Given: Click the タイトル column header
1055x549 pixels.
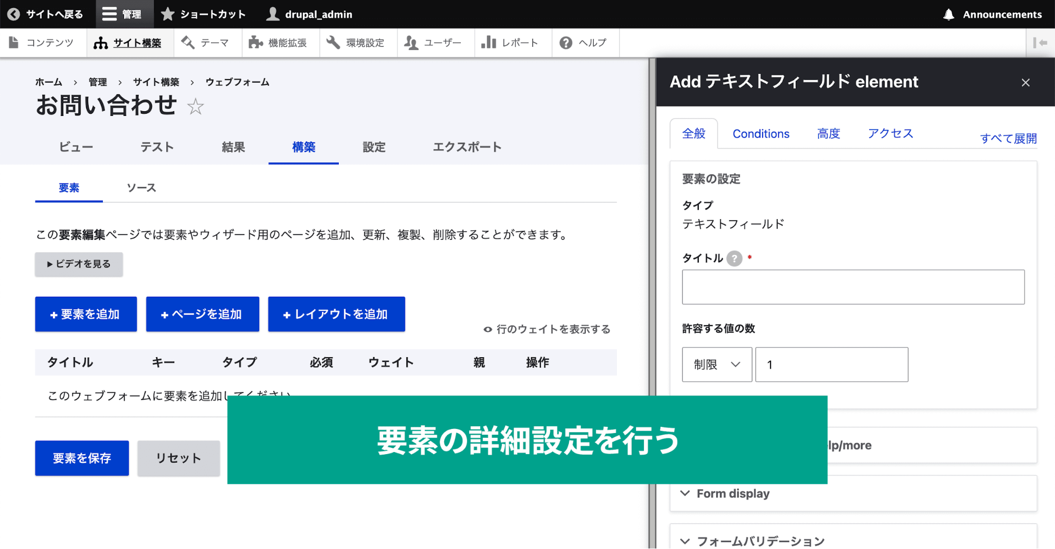Looking at the screenshot, I should pos(70,362).
